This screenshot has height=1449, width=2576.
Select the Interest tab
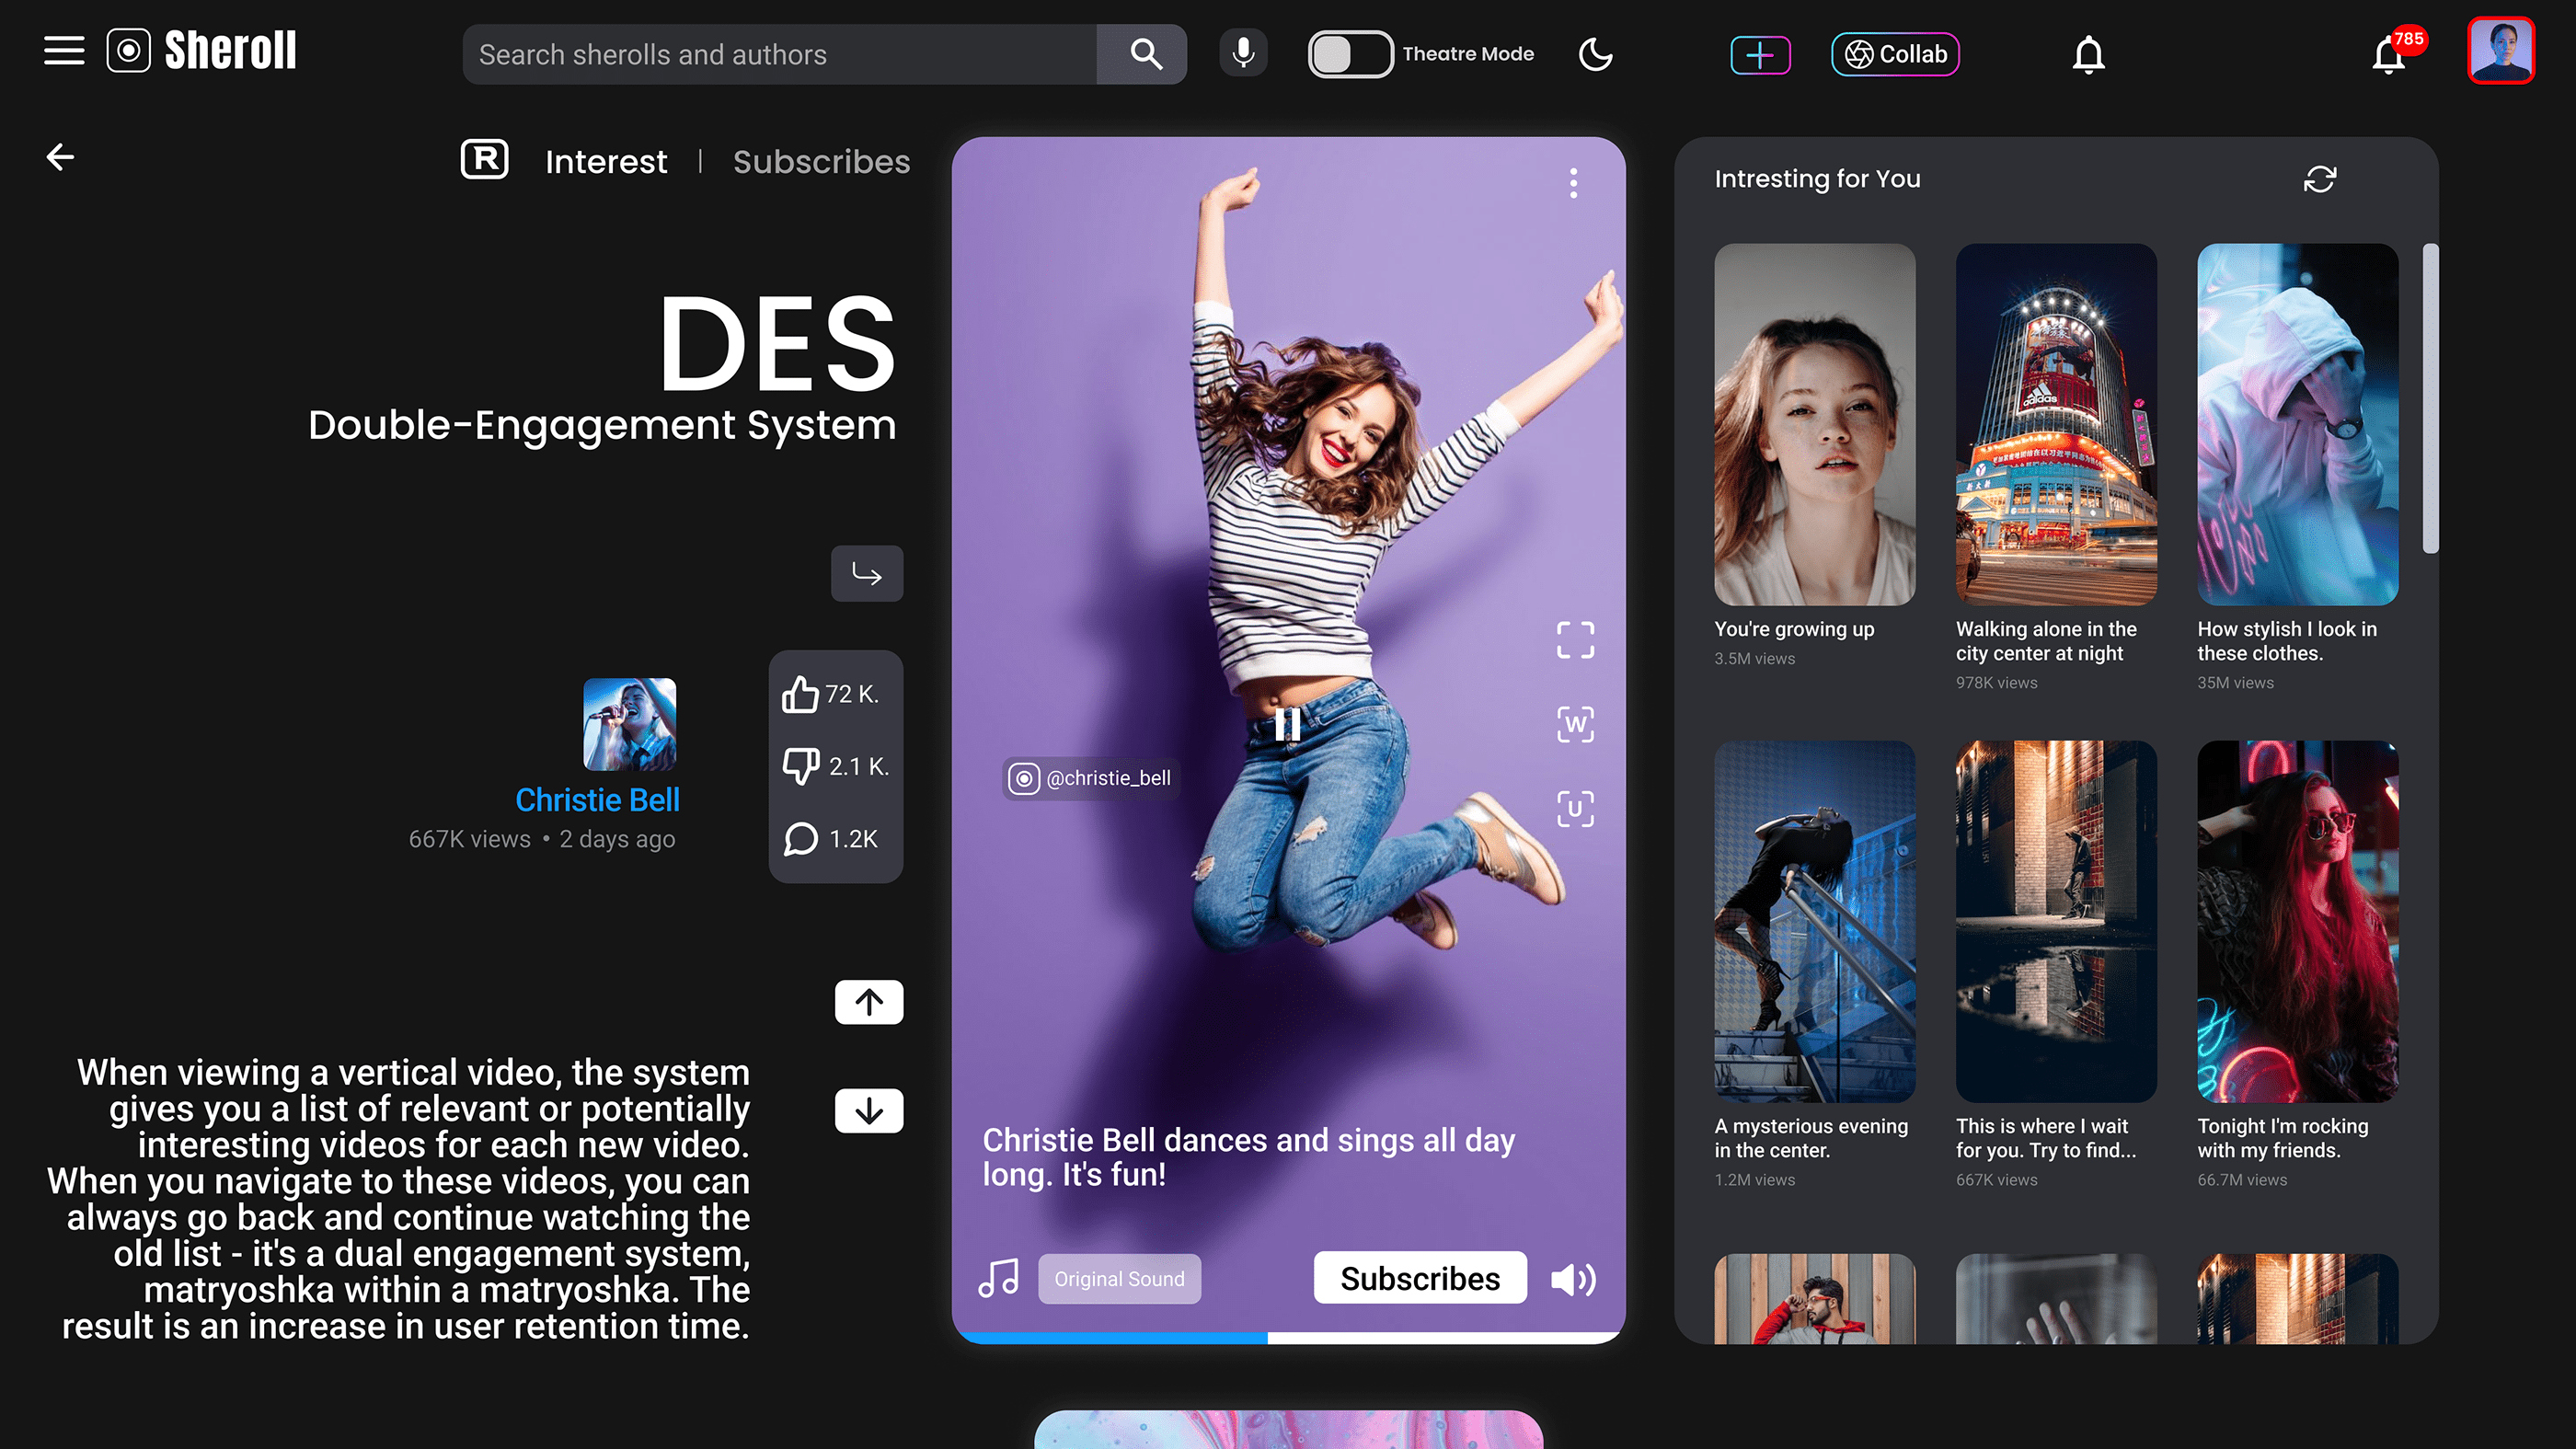pyautogui.click(x=606, y=162)
